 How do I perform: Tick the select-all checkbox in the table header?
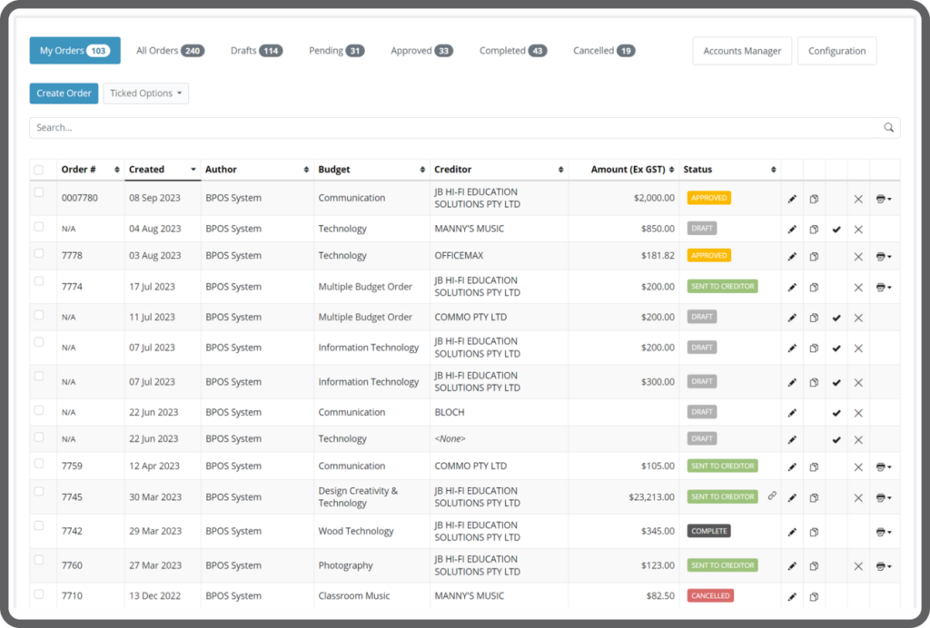click(38, 170)
